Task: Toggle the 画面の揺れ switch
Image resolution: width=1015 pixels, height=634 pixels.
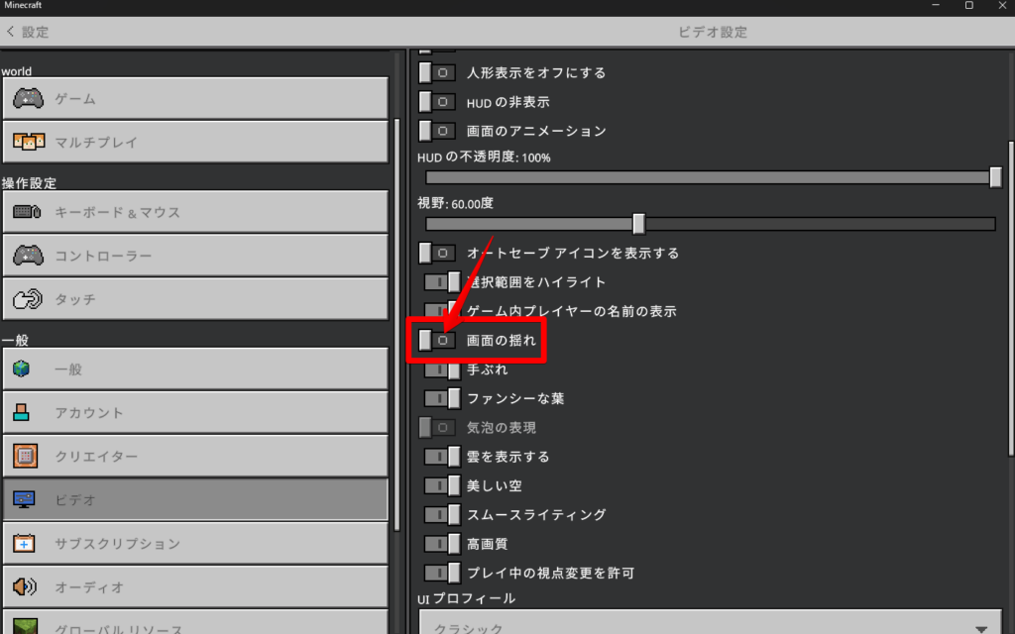Action: (x=437, y=340)
